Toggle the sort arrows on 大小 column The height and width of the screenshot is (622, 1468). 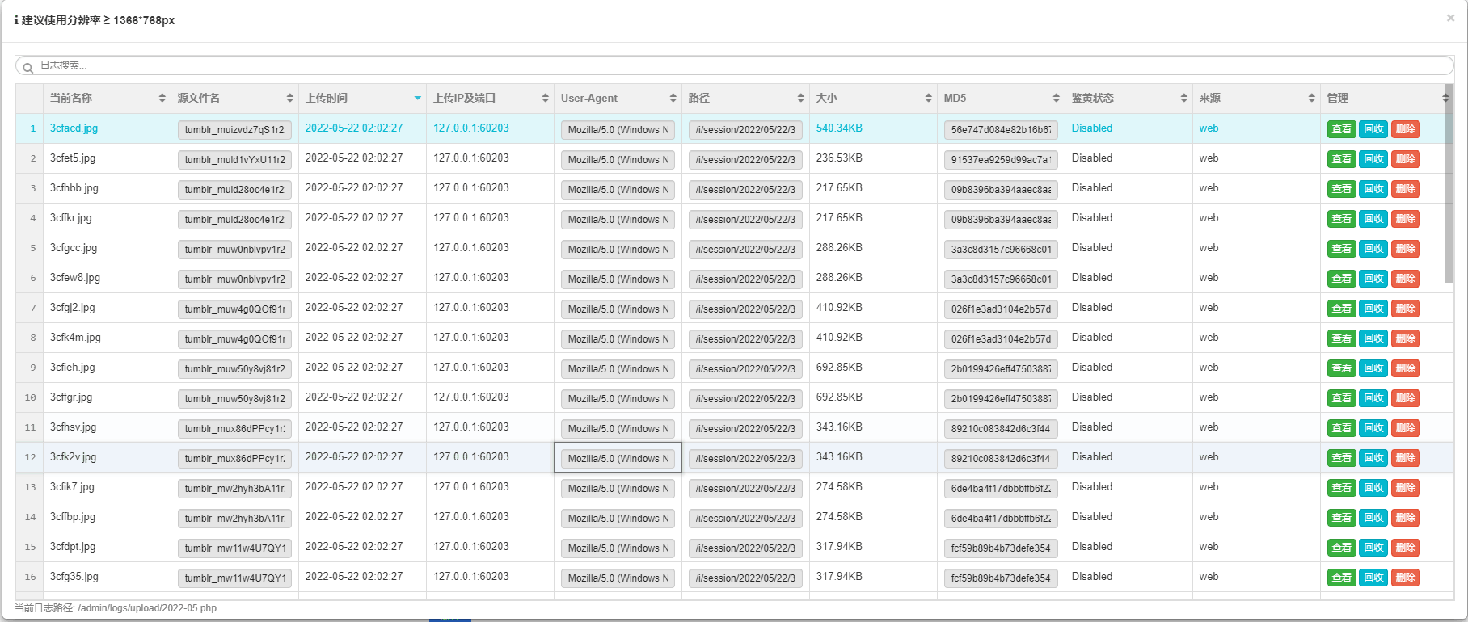929,98
